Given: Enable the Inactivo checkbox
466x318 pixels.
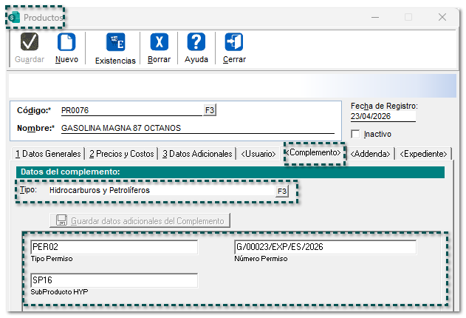Looking at the screenshot, I should (355, 134).
